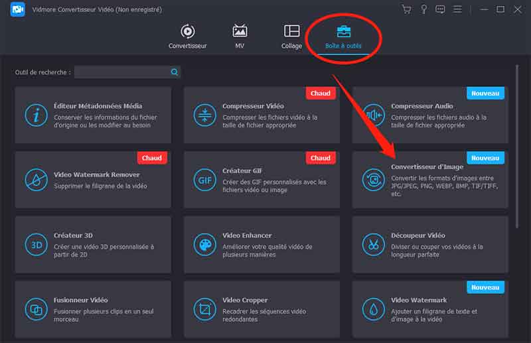Open the shopping cart purchase icon
The image size is (531, 343).
(x=406, y=9)
